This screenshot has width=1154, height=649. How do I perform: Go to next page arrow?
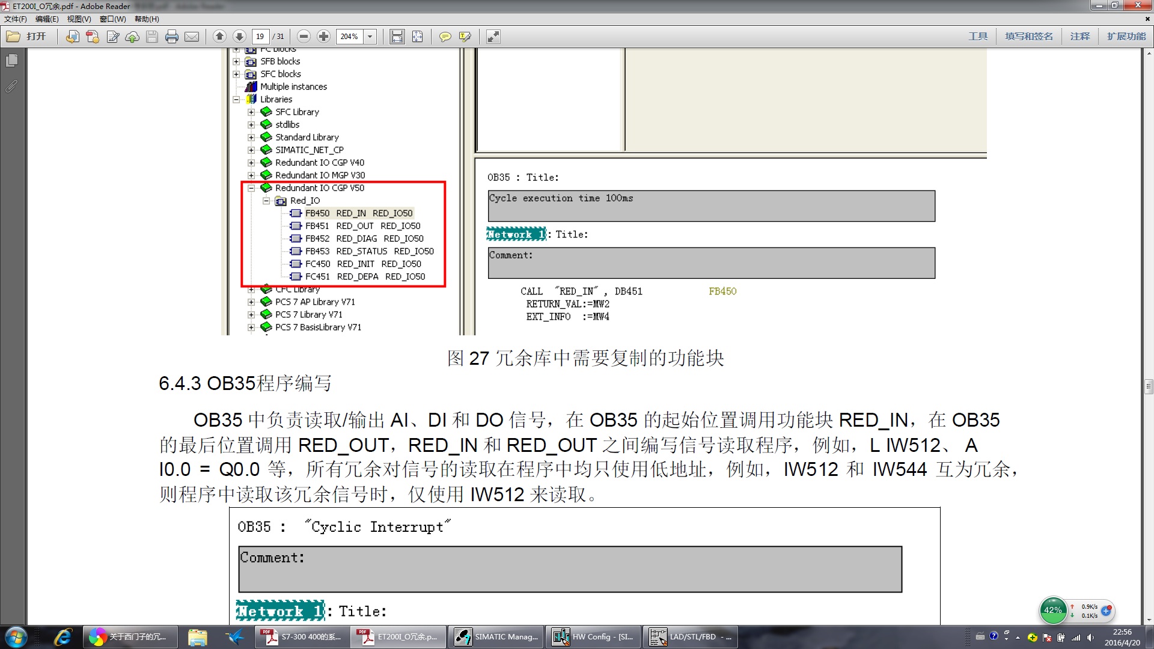click(239, 37)
